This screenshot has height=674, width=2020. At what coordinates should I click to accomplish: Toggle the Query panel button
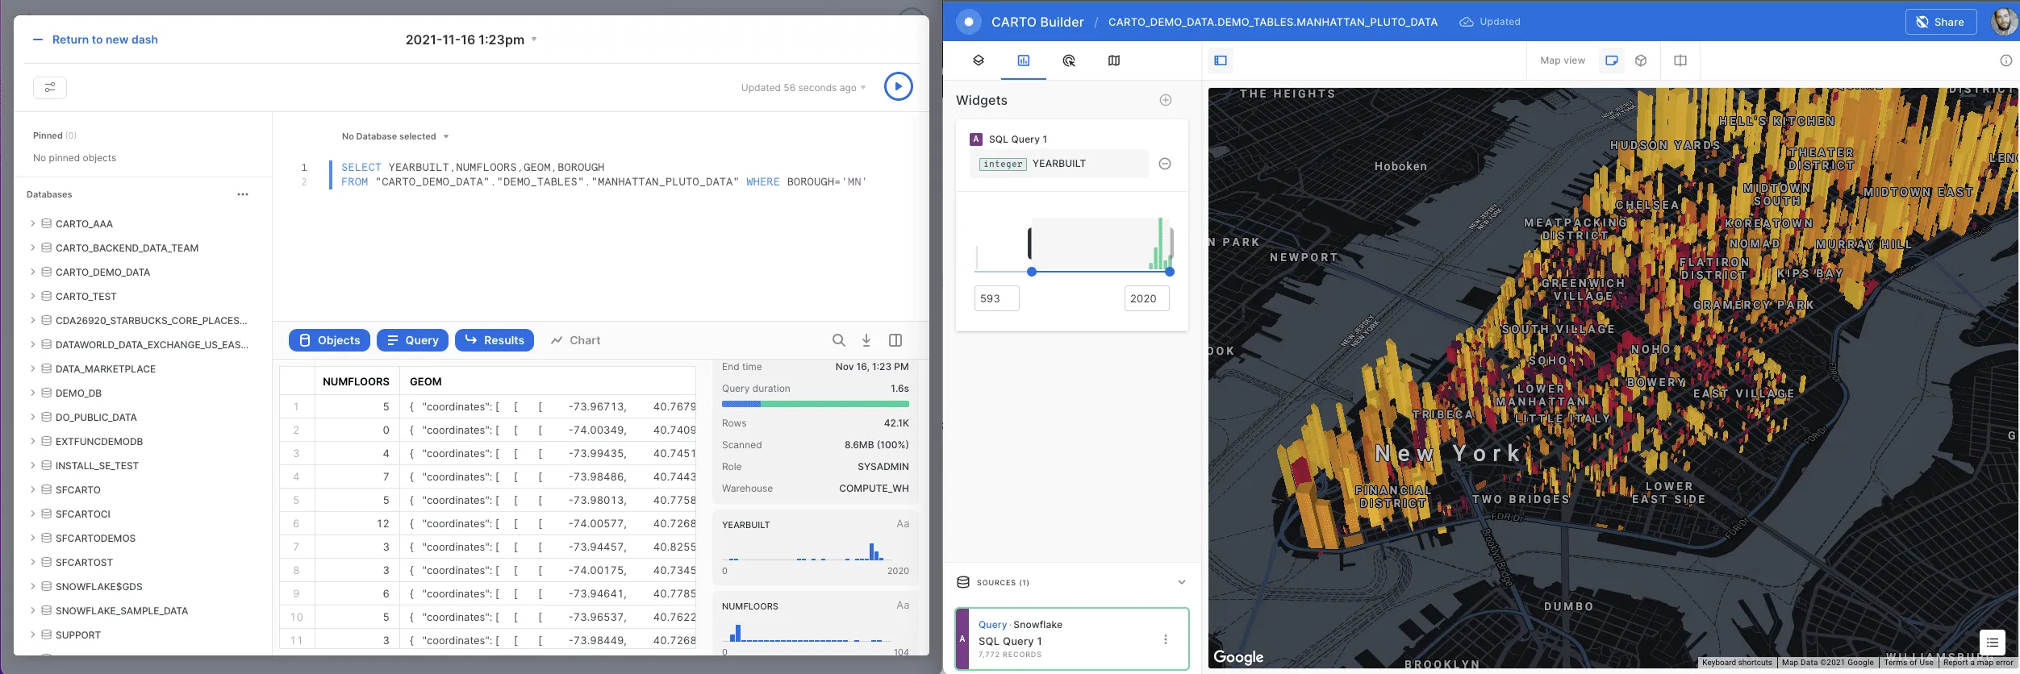coord(412,340)
